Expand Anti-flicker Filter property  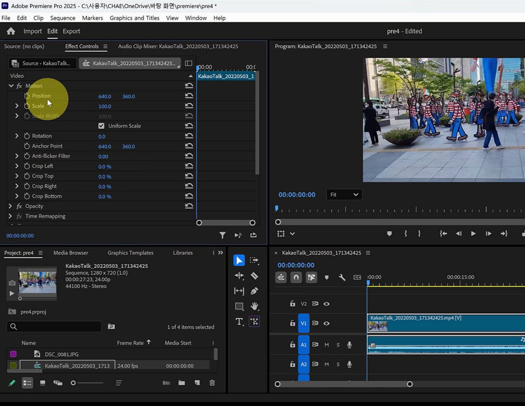click(x=17, y=156)
